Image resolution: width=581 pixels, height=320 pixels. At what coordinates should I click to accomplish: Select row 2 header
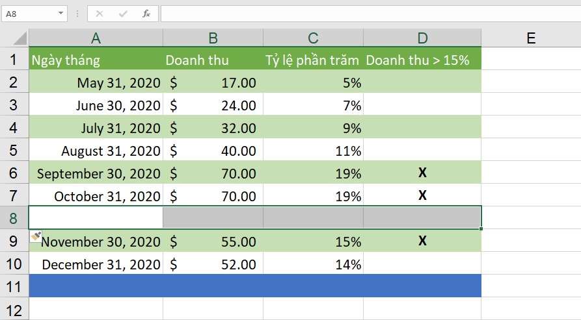[14, 82]
